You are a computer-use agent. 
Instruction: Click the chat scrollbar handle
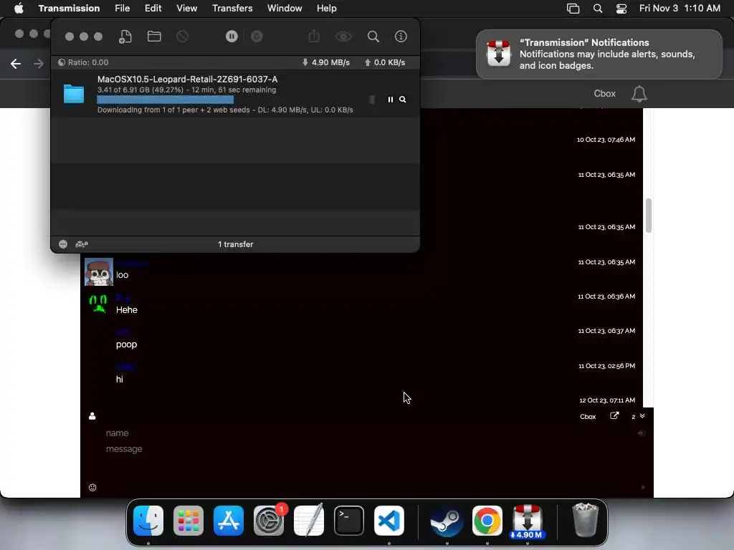(648, 215)
